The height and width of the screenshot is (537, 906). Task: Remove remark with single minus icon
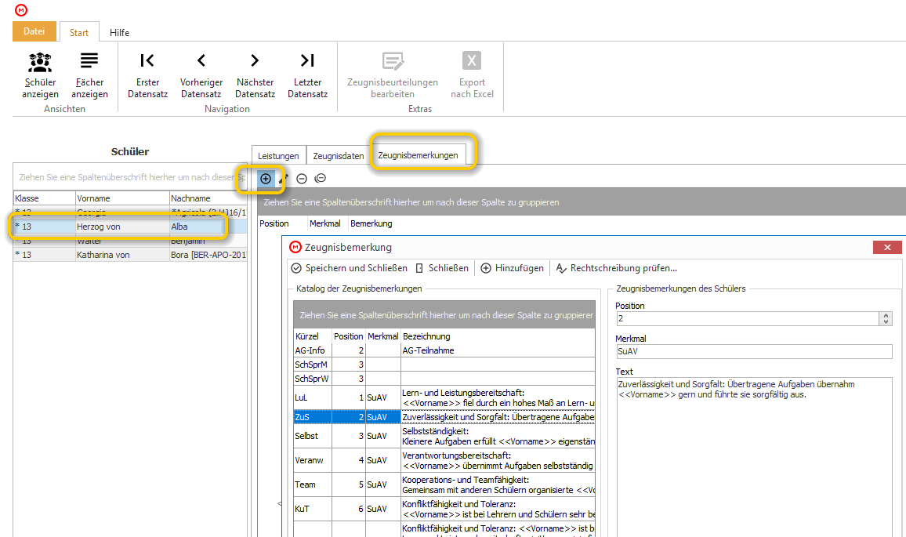[x=302, y=179]
